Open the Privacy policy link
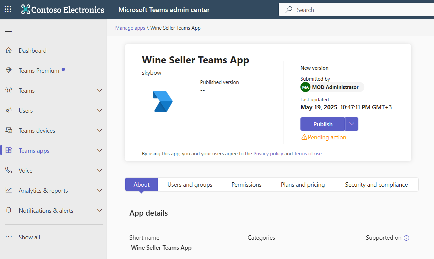The image size is (434, 259). [x=268, y=154]
